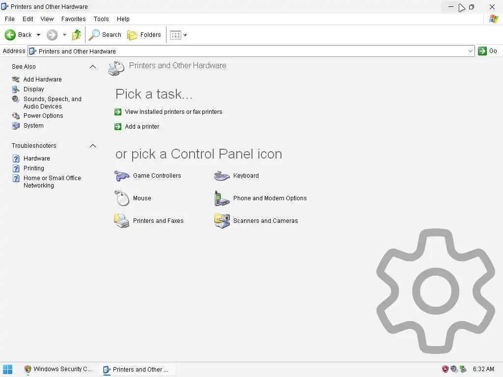Open the View menu
Screen dimensions: 503x377
(47, 19)
